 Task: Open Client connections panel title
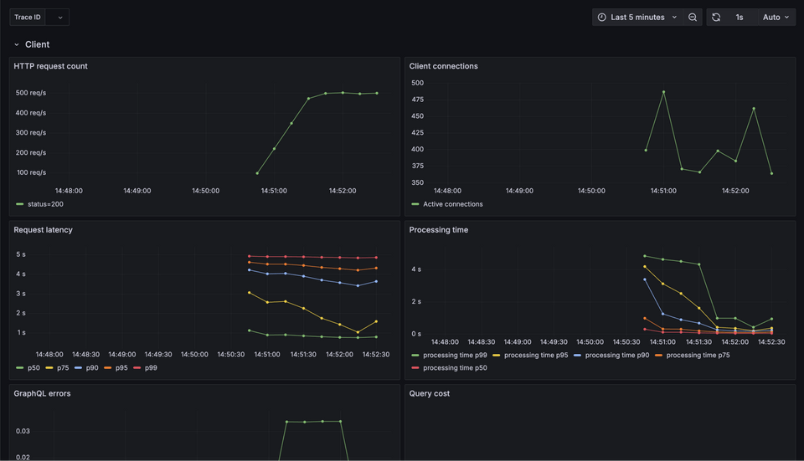(x=444, y=66)
